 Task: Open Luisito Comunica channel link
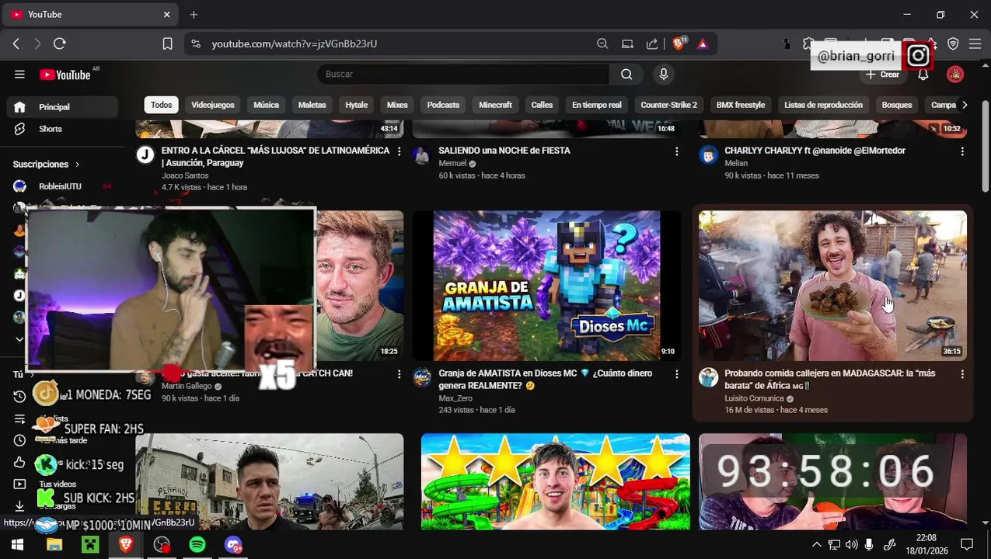(x=754, y=398)
